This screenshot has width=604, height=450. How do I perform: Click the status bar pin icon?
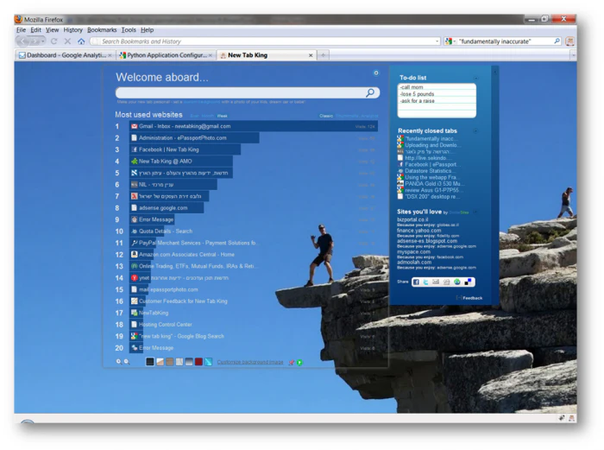pos(562,418)
